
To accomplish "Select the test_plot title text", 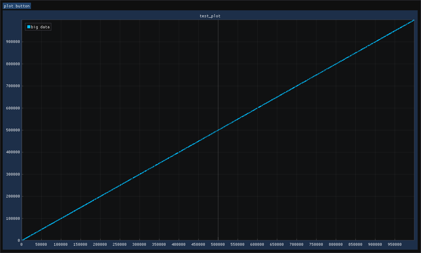I will pos(210,16).
